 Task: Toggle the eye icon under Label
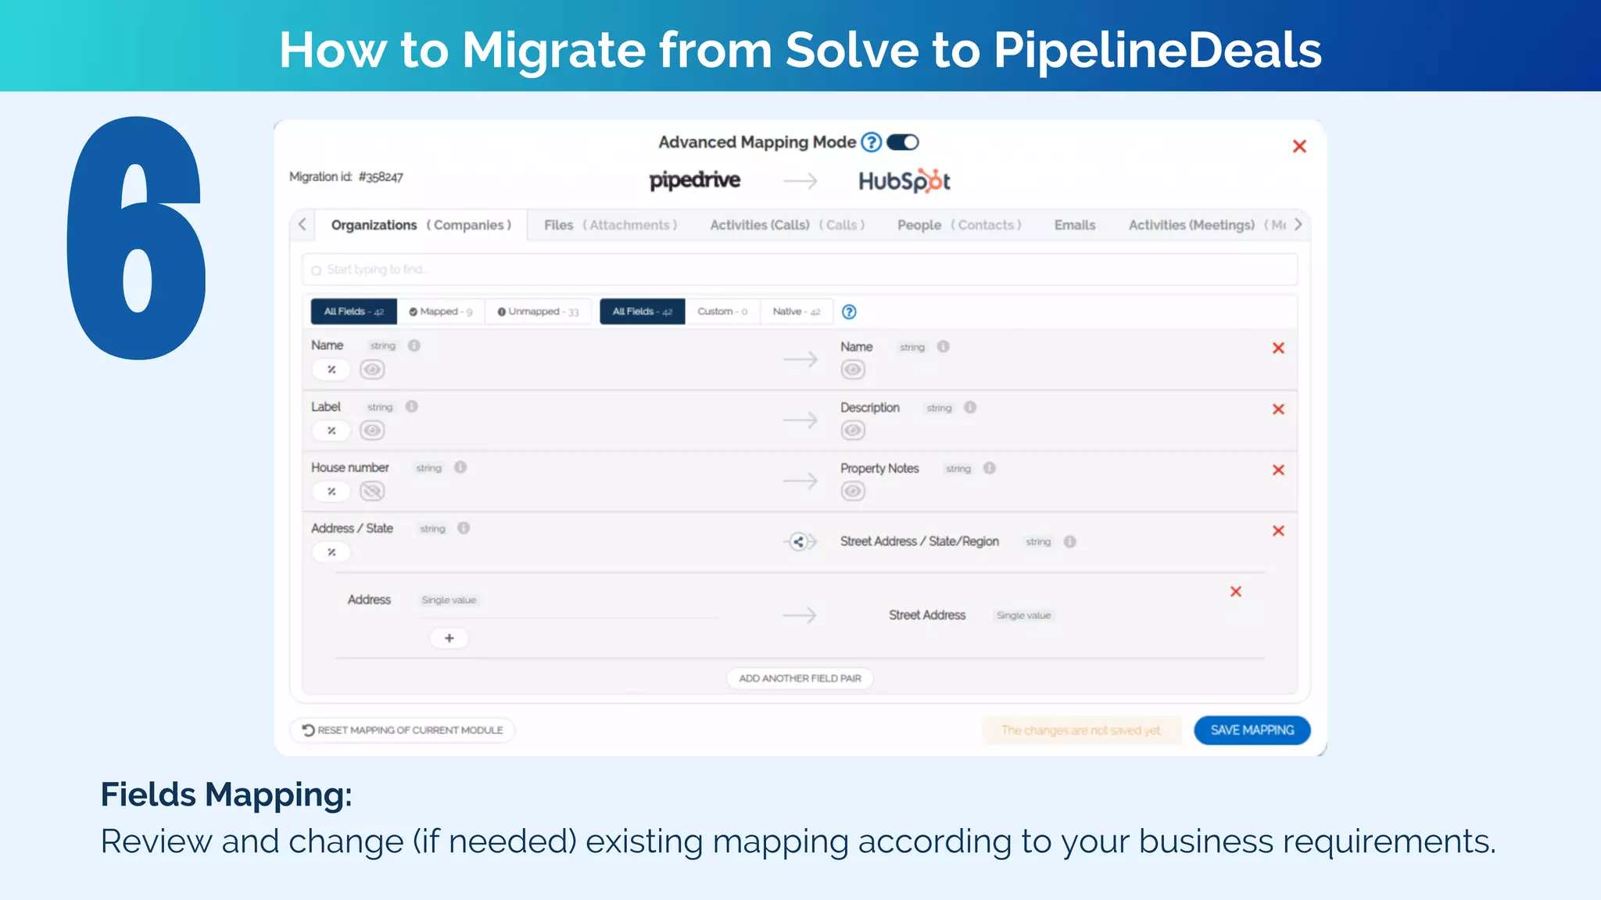tap(372, 430)
